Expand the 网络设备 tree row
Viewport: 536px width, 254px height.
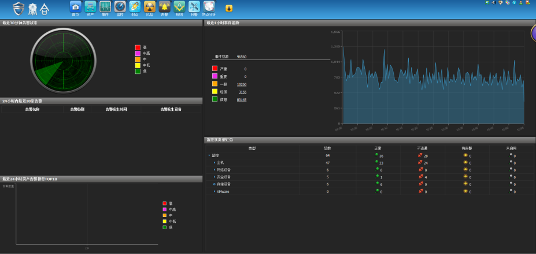(214, 170)
